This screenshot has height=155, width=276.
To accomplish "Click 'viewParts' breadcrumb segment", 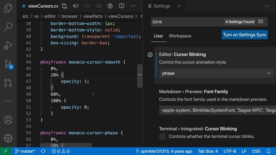I will click(93, 16).
